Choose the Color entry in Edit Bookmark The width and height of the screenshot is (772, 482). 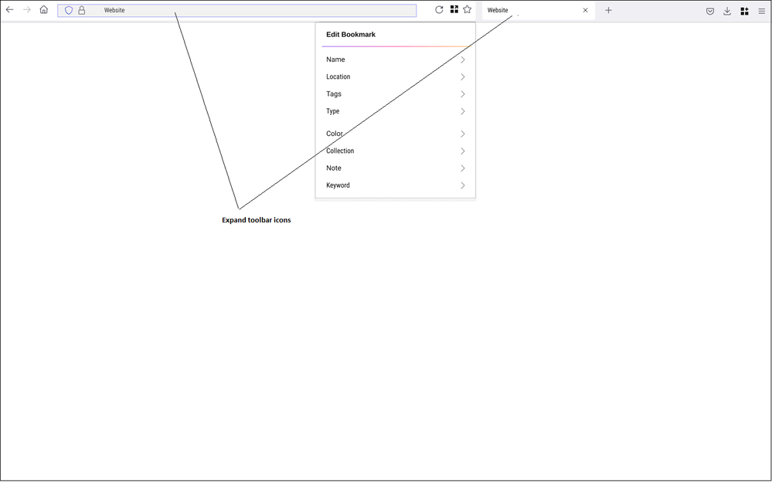[335, 134]
